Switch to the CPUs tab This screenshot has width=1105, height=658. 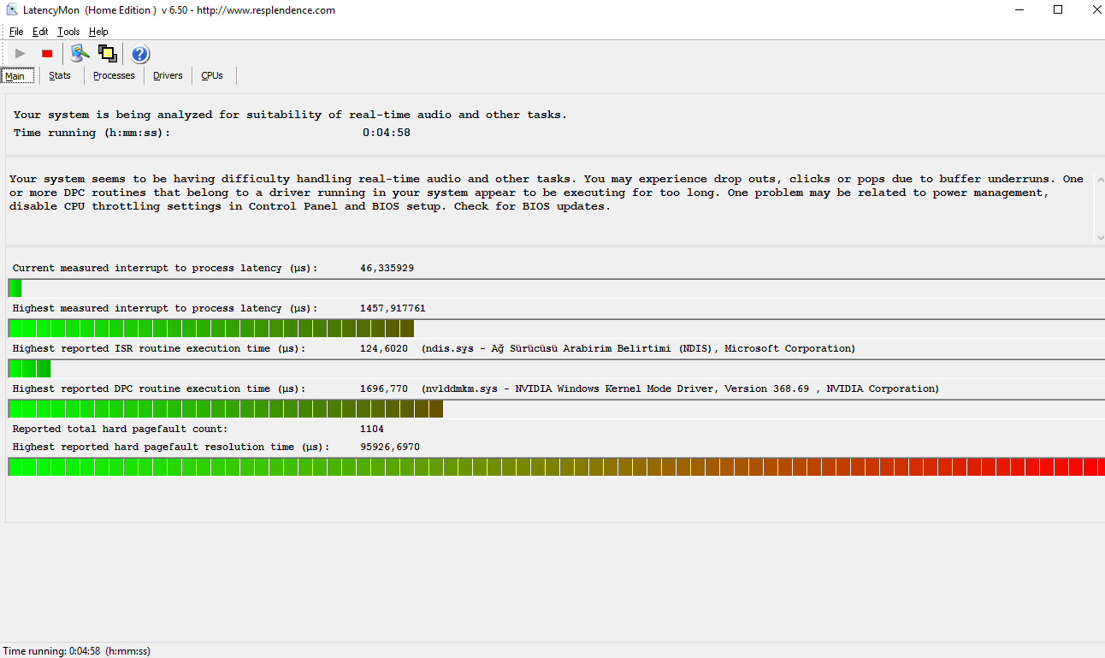[x=212, y=75]
